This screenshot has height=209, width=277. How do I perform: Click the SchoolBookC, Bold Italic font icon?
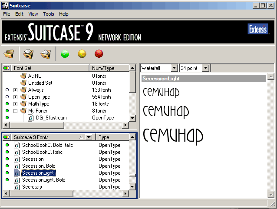(17, 145)
